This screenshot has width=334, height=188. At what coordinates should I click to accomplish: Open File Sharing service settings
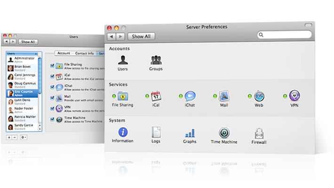coord(123,99)
